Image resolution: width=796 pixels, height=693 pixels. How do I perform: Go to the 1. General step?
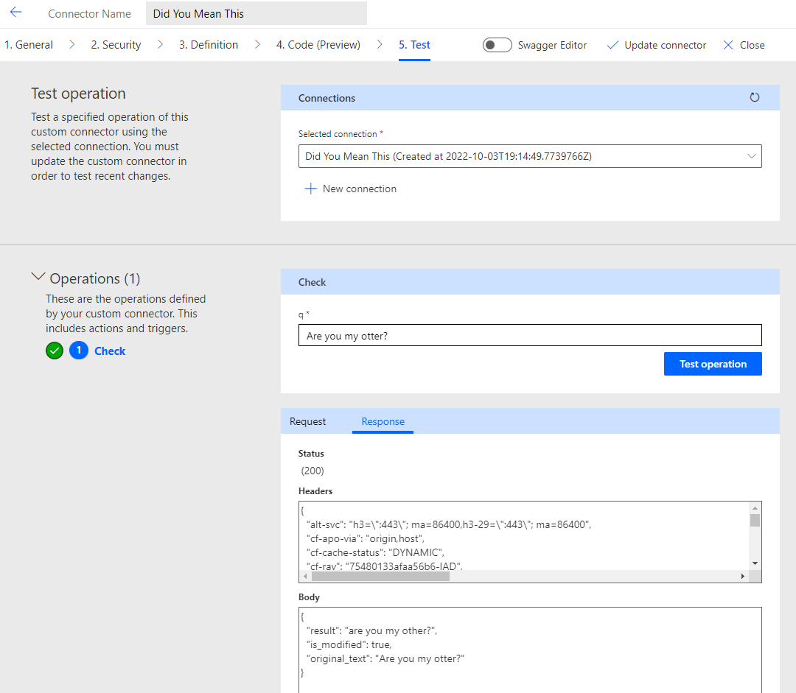click(x=29, y=45)
